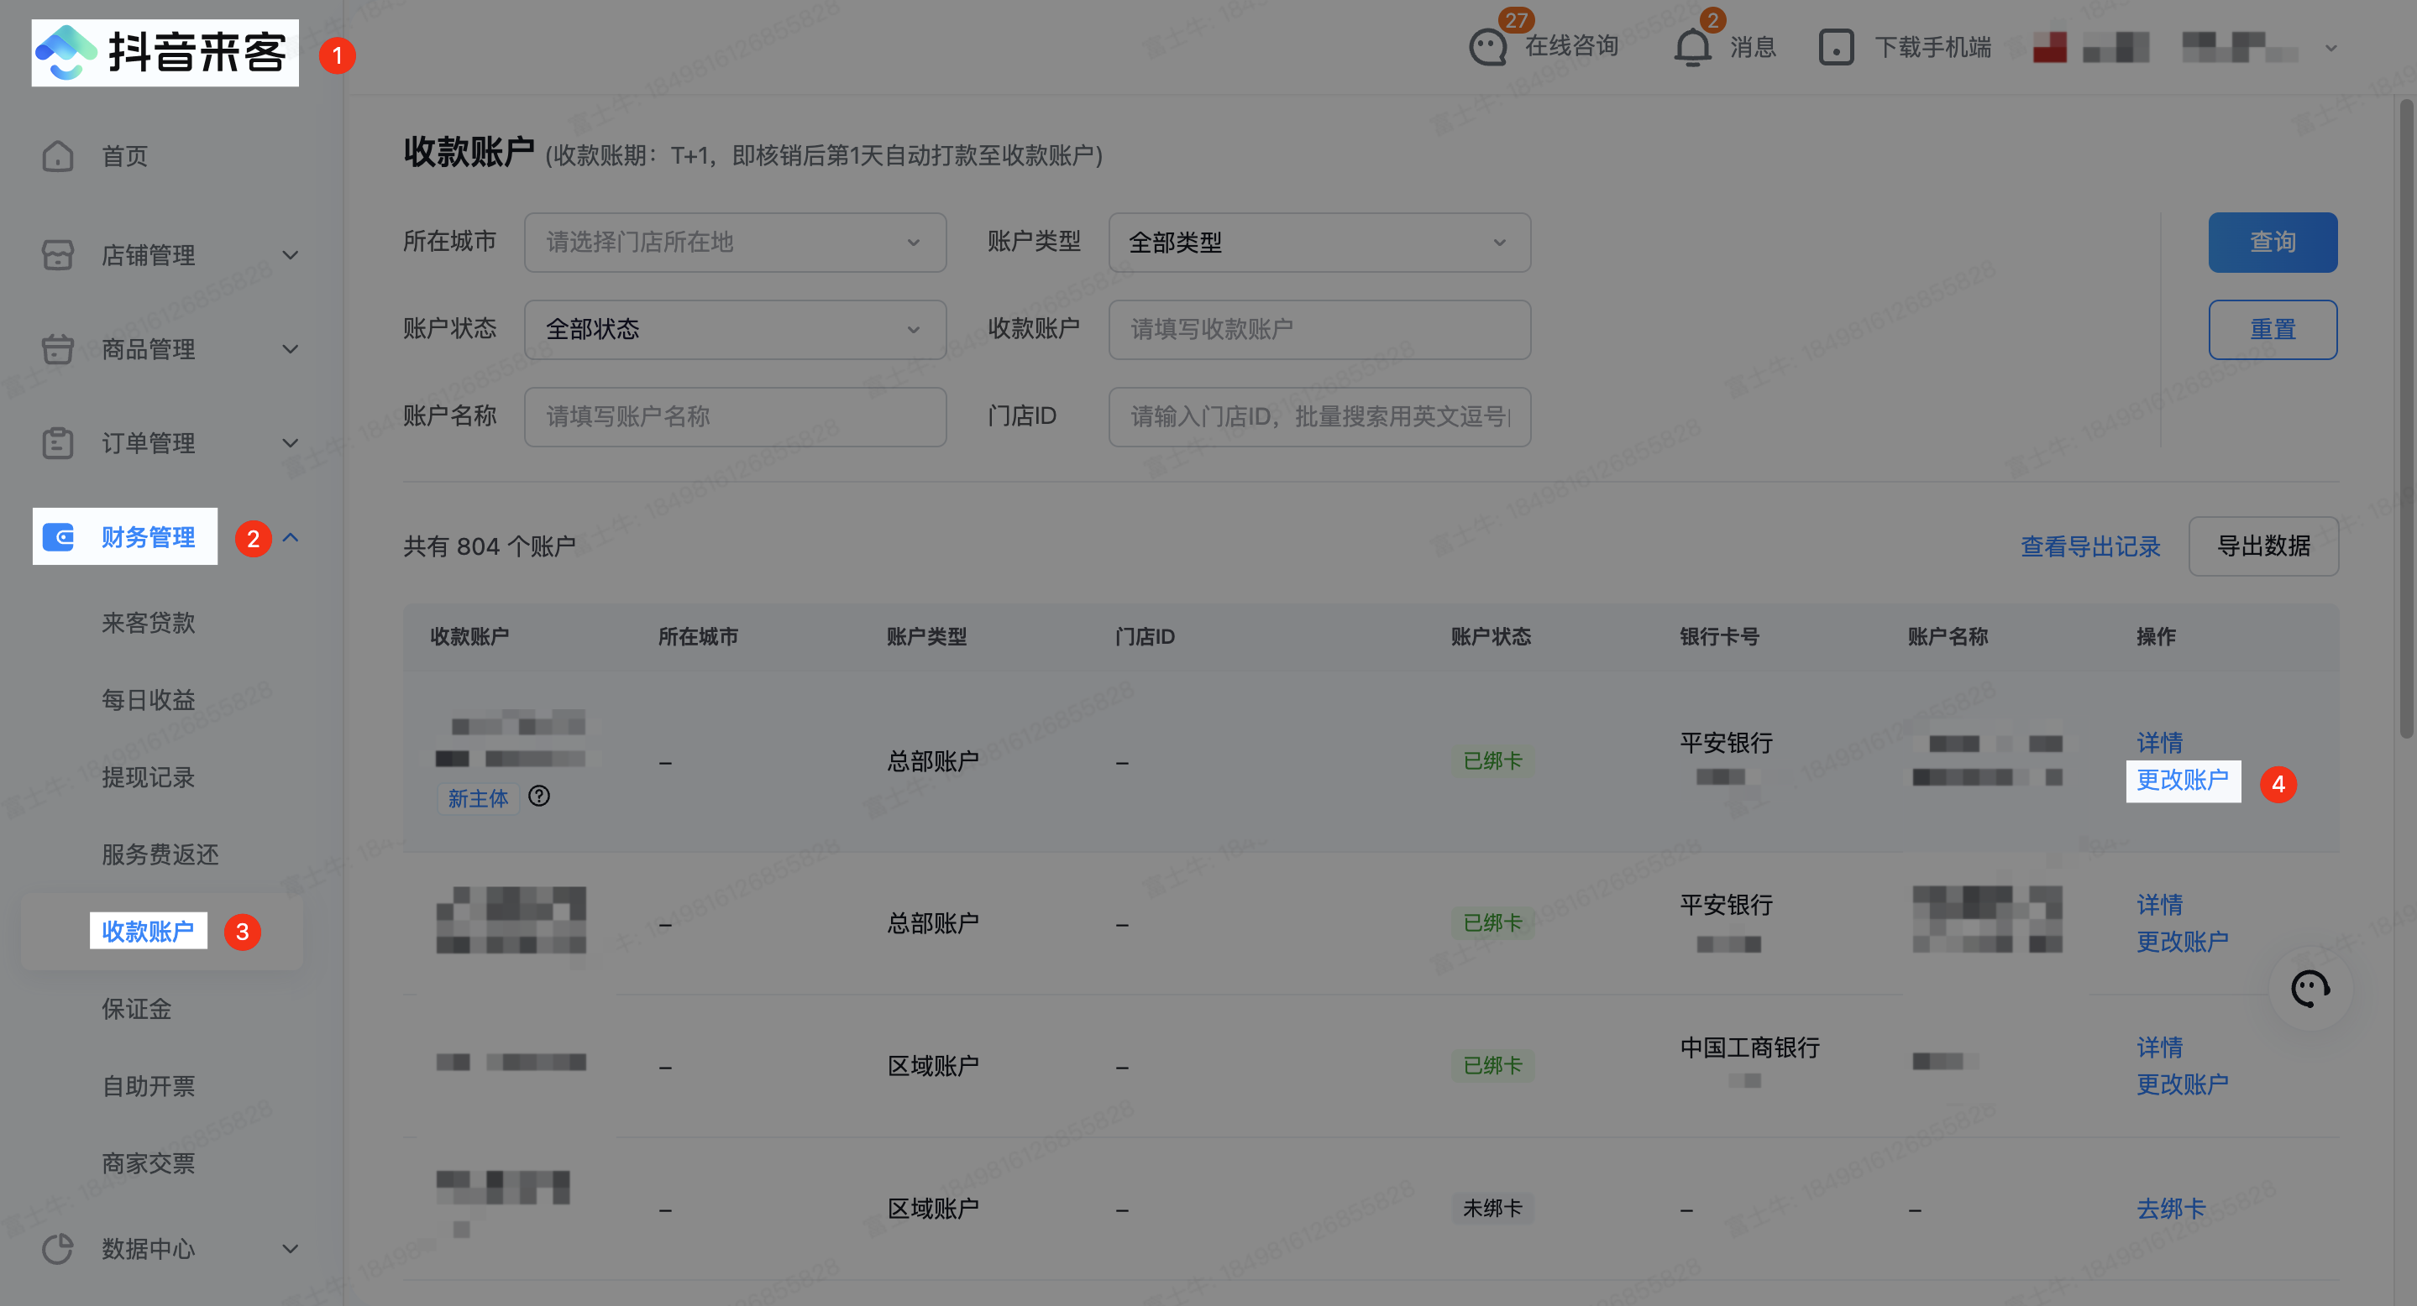Screen dimensions: 2417x1306
Task: Click the 账户名称 input field
Action: tap(735, 416)
